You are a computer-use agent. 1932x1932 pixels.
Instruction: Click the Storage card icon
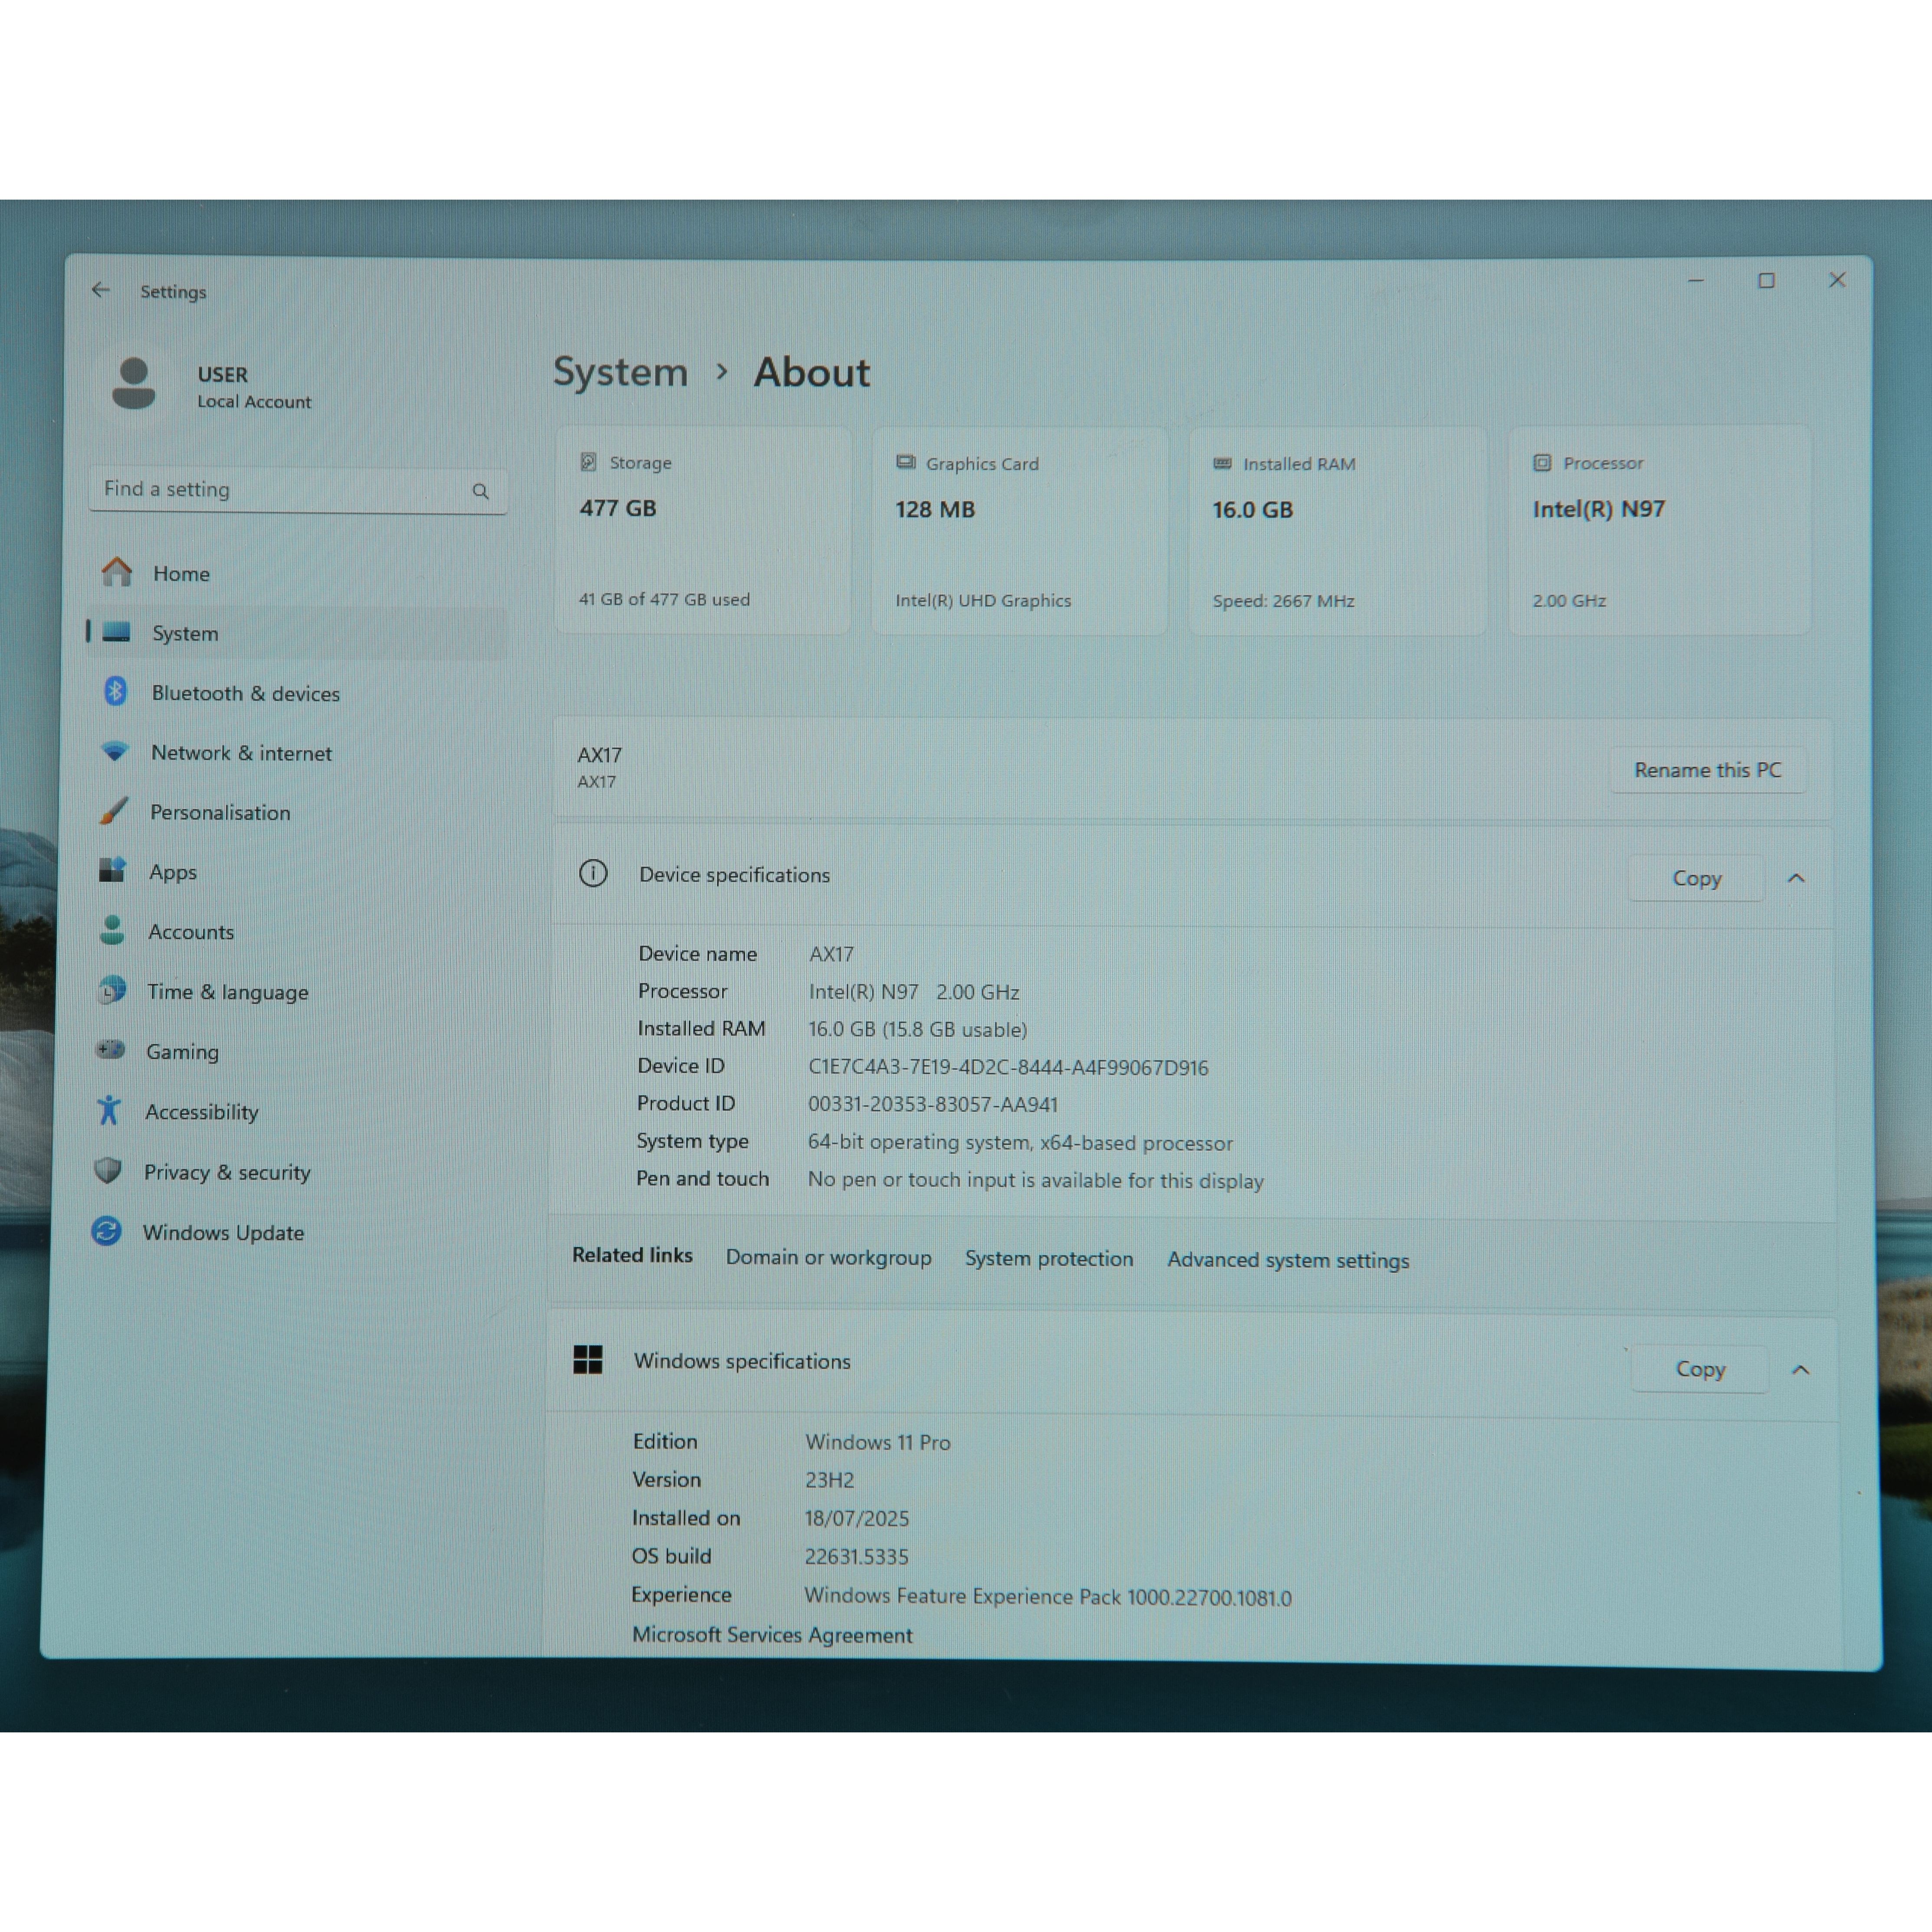[x=589, y=462]
